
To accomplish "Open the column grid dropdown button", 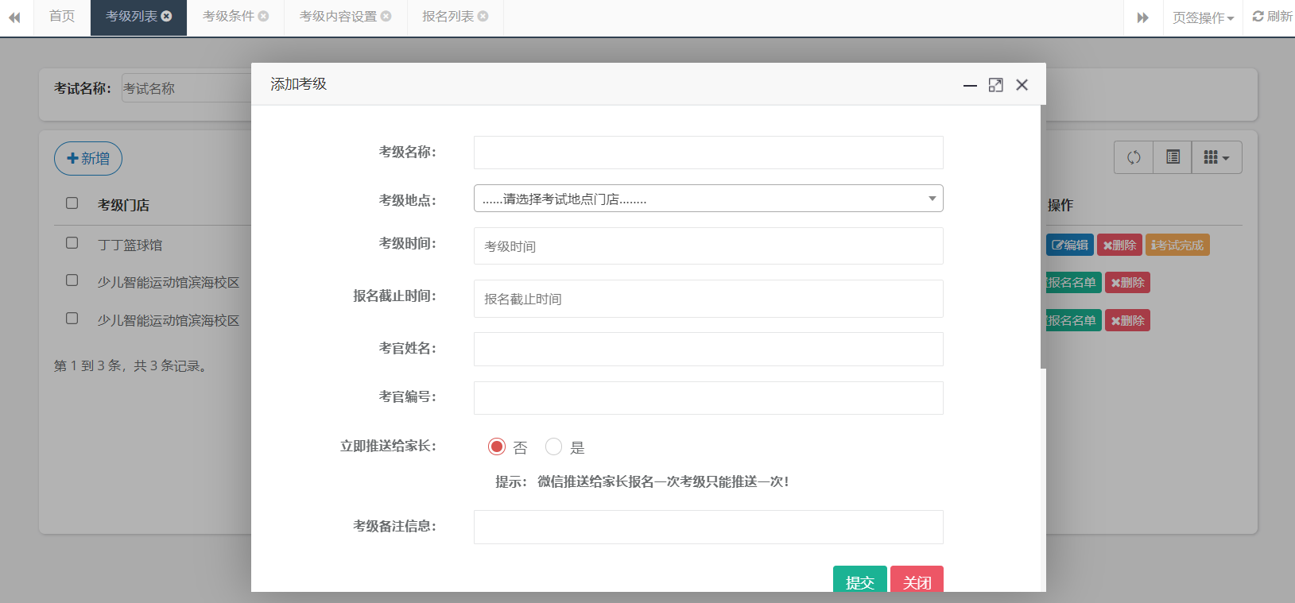I will point(1216,157).
